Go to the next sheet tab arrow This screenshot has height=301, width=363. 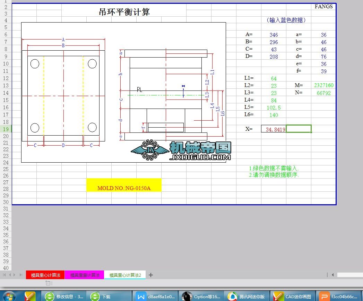pos(15,275)
